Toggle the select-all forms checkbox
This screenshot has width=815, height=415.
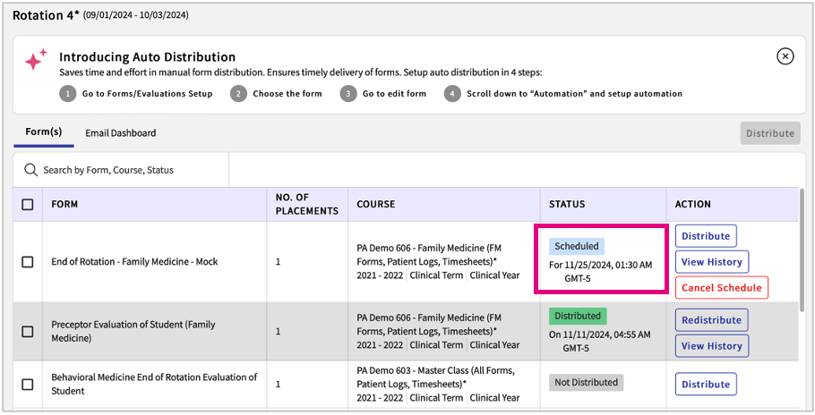(x=28, y=205)
